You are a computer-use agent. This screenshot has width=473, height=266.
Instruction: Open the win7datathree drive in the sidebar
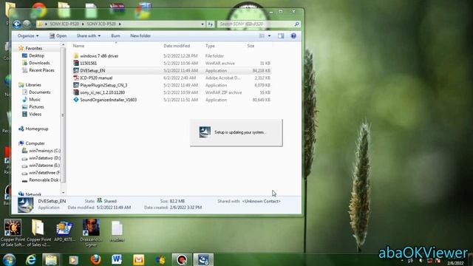(44, 173)
